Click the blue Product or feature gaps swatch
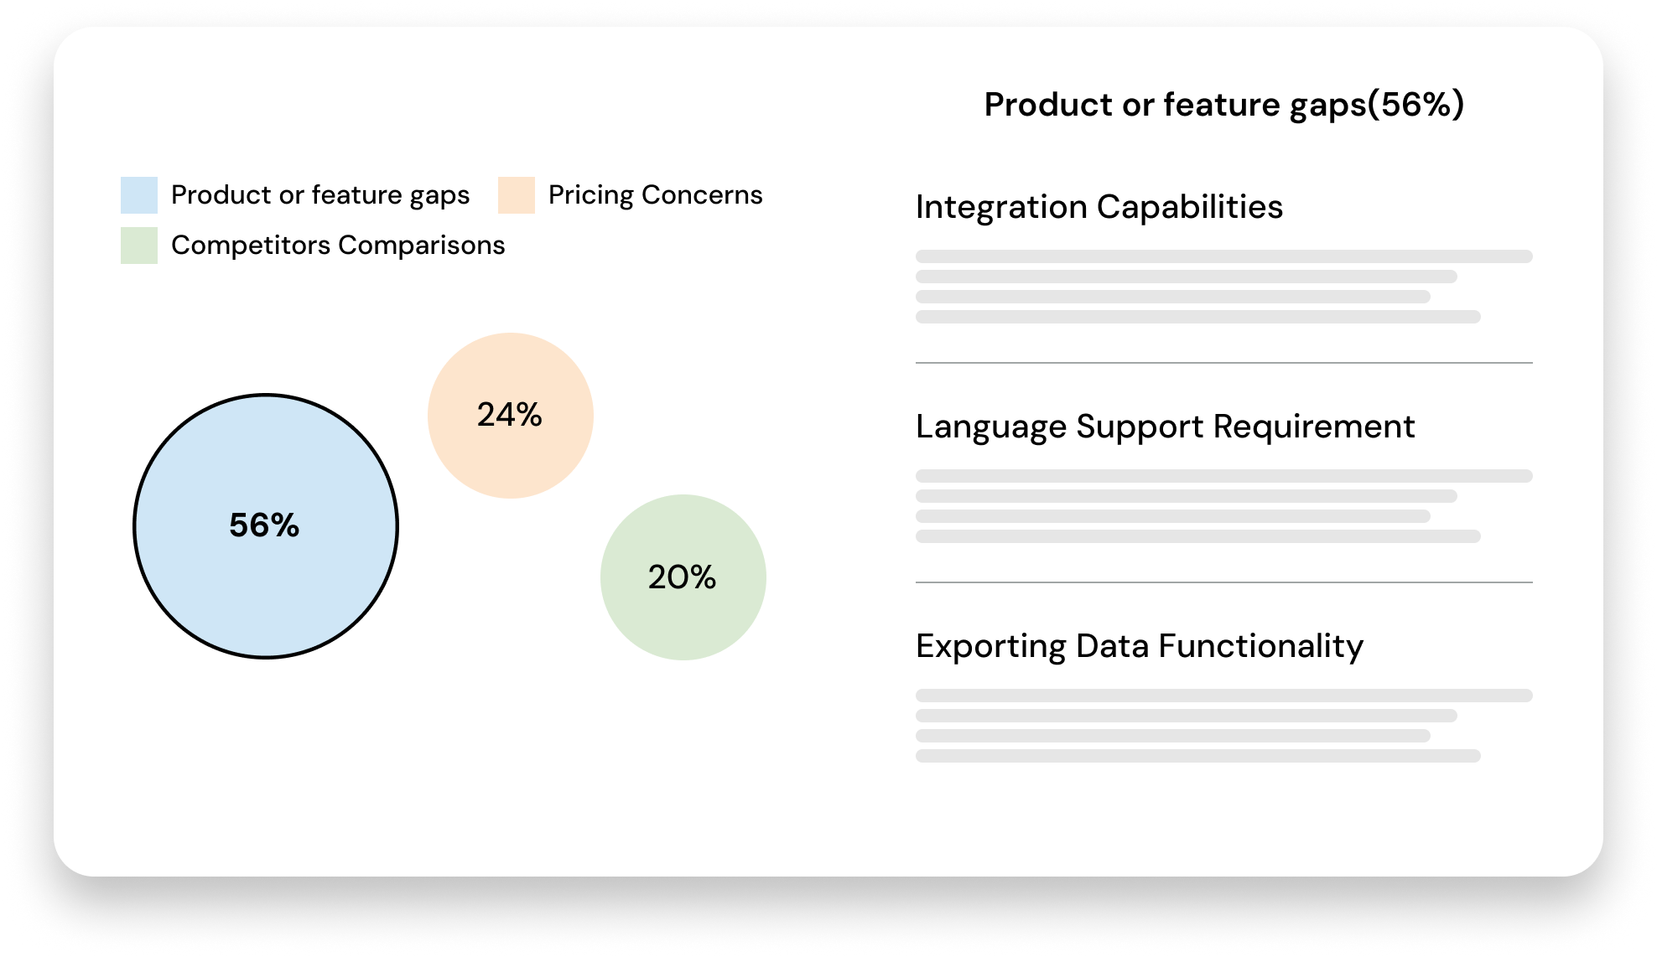 (x=139, y=195)
